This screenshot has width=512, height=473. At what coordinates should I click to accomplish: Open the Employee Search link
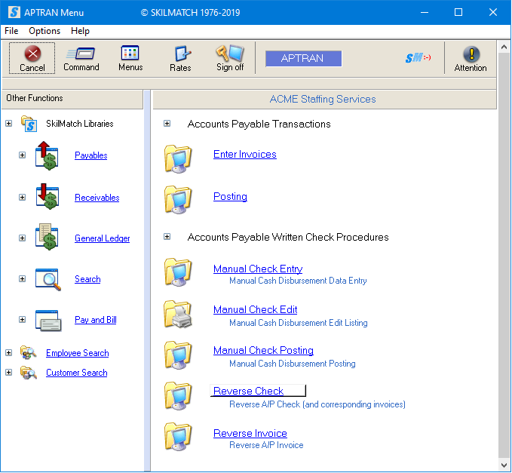pos(78,353)
